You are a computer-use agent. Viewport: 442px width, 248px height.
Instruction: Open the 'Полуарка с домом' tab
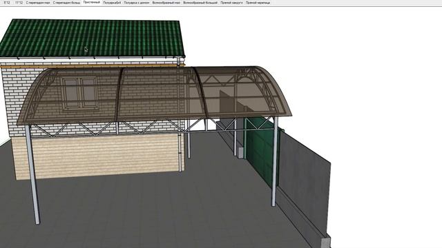pos(137,3)
